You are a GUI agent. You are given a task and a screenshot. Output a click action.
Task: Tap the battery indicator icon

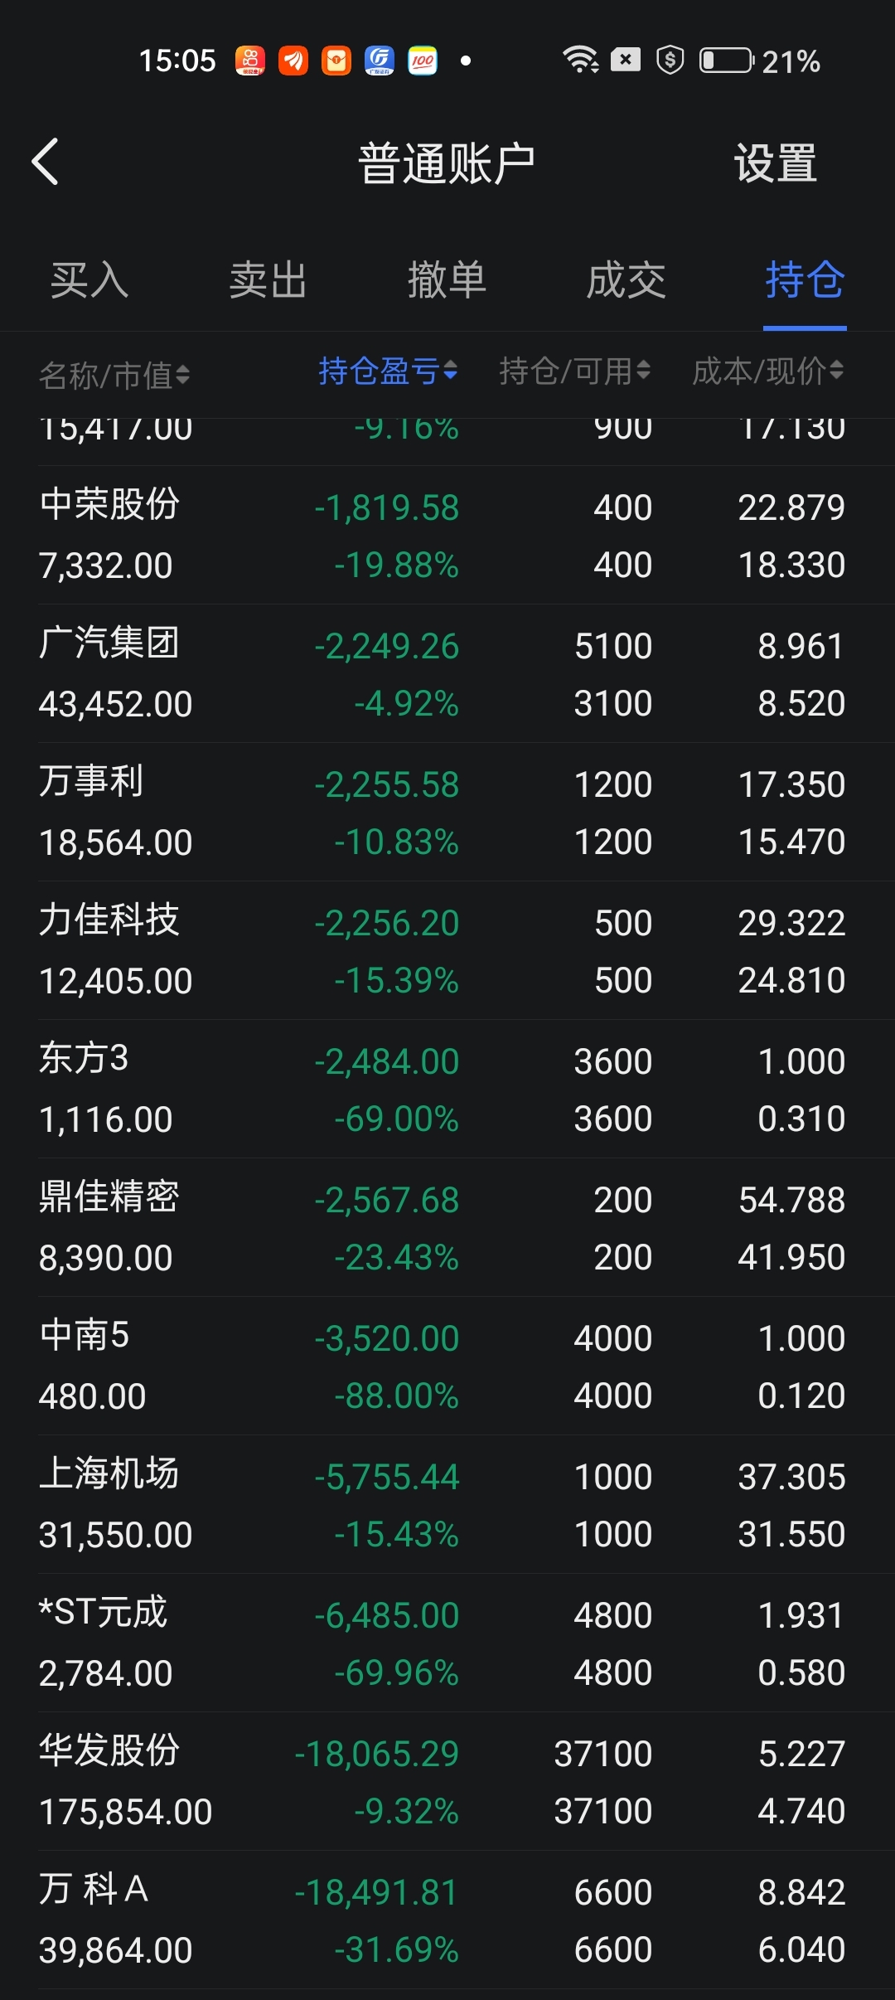tap(726, 61)
